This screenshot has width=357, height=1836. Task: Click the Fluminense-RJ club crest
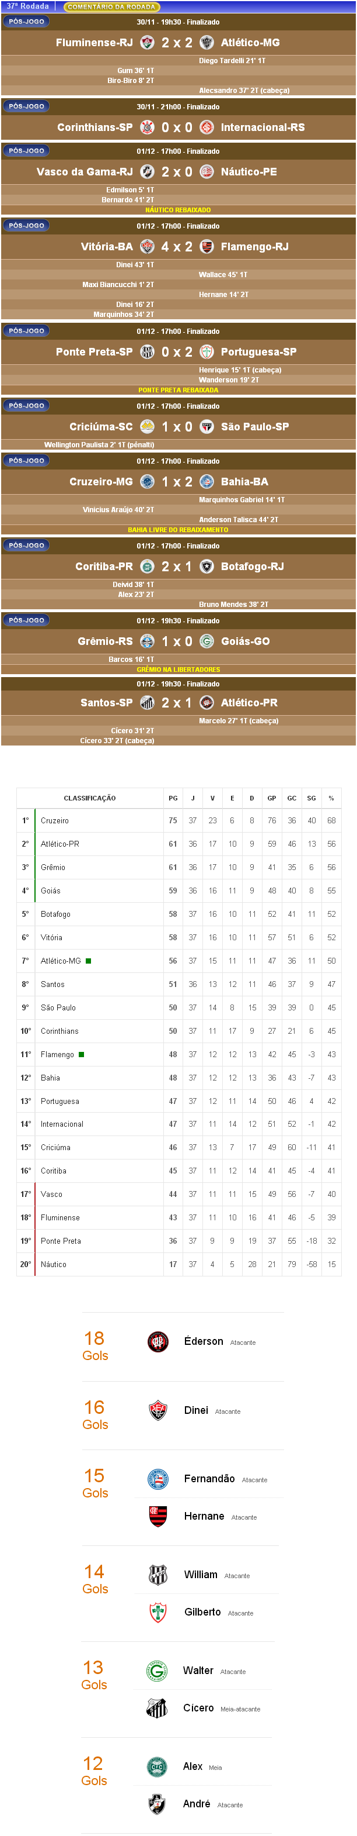click(147, 43)
